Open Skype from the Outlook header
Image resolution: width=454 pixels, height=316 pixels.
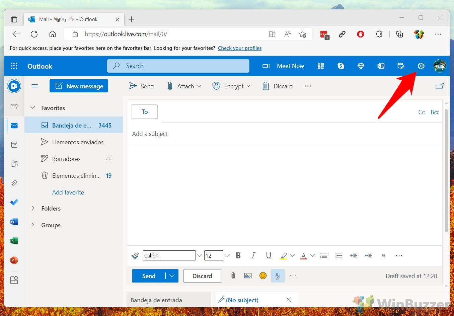(341, 66)
